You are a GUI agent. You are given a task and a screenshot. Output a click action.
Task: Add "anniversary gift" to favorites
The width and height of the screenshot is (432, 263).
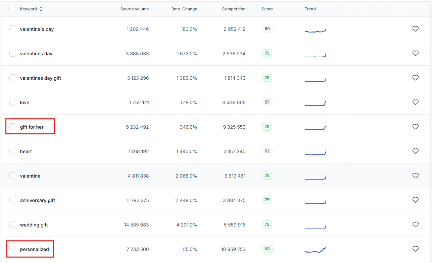(415, 200)
